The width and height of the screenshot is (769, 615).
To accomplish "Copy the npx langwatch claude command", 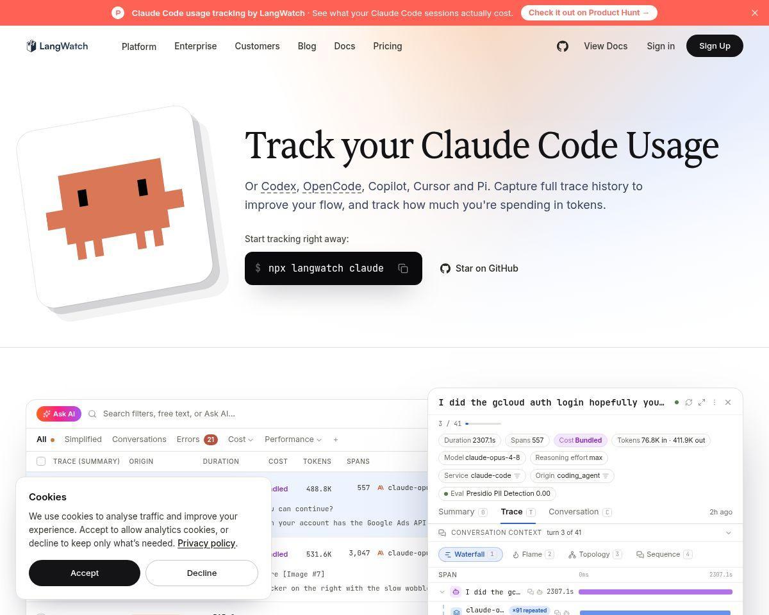I will (x=403, y=268).
